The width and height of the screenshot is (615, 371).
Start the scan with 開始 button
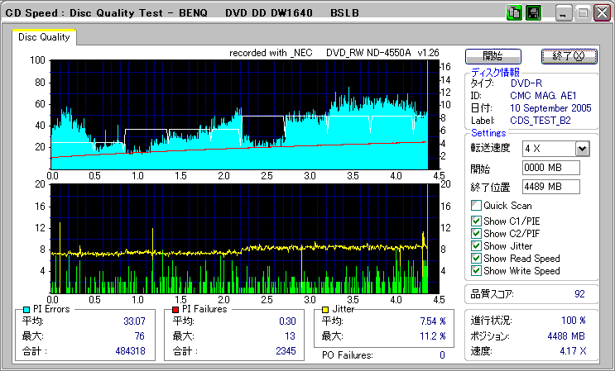pyautogui.click(x=493, y=56)
